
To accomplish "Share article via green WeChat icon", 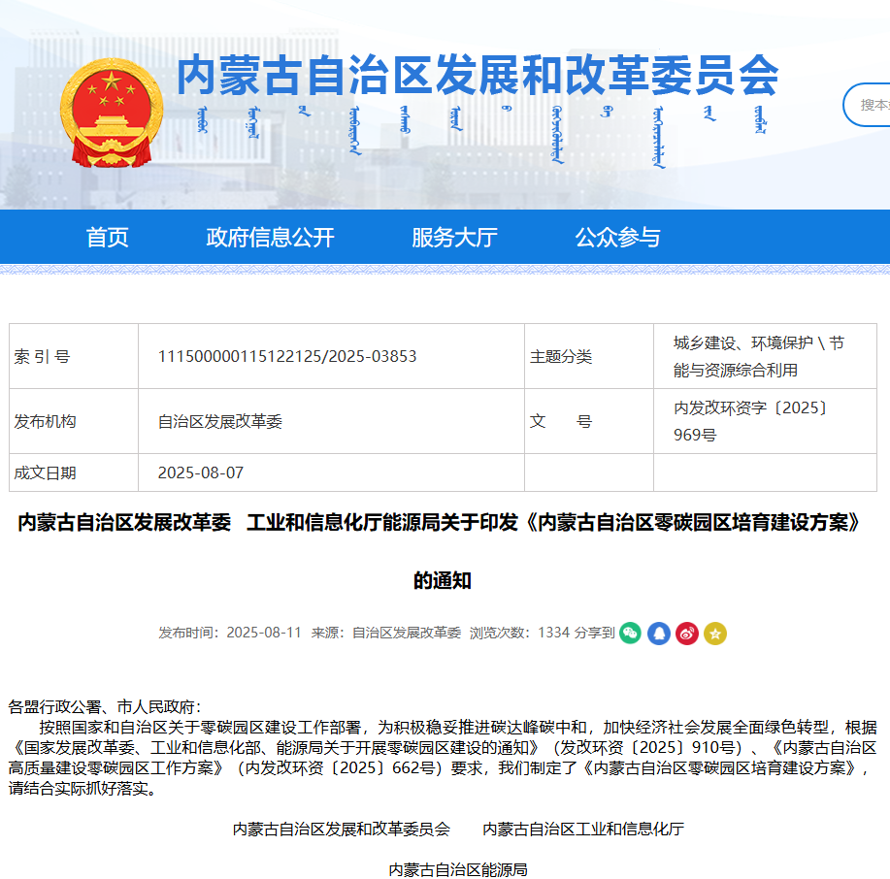I will [631, 634].
